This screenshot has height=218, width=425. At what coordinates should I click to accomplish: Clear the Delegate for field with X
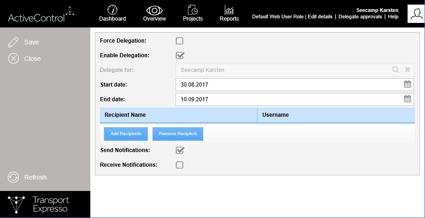[x=408, y=70]
